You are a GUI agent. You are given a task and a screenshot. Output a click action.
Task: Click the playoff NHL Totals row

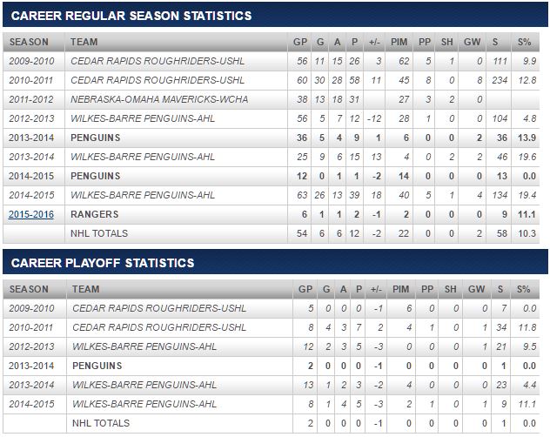pyautogui.click(x=99, y=423)
